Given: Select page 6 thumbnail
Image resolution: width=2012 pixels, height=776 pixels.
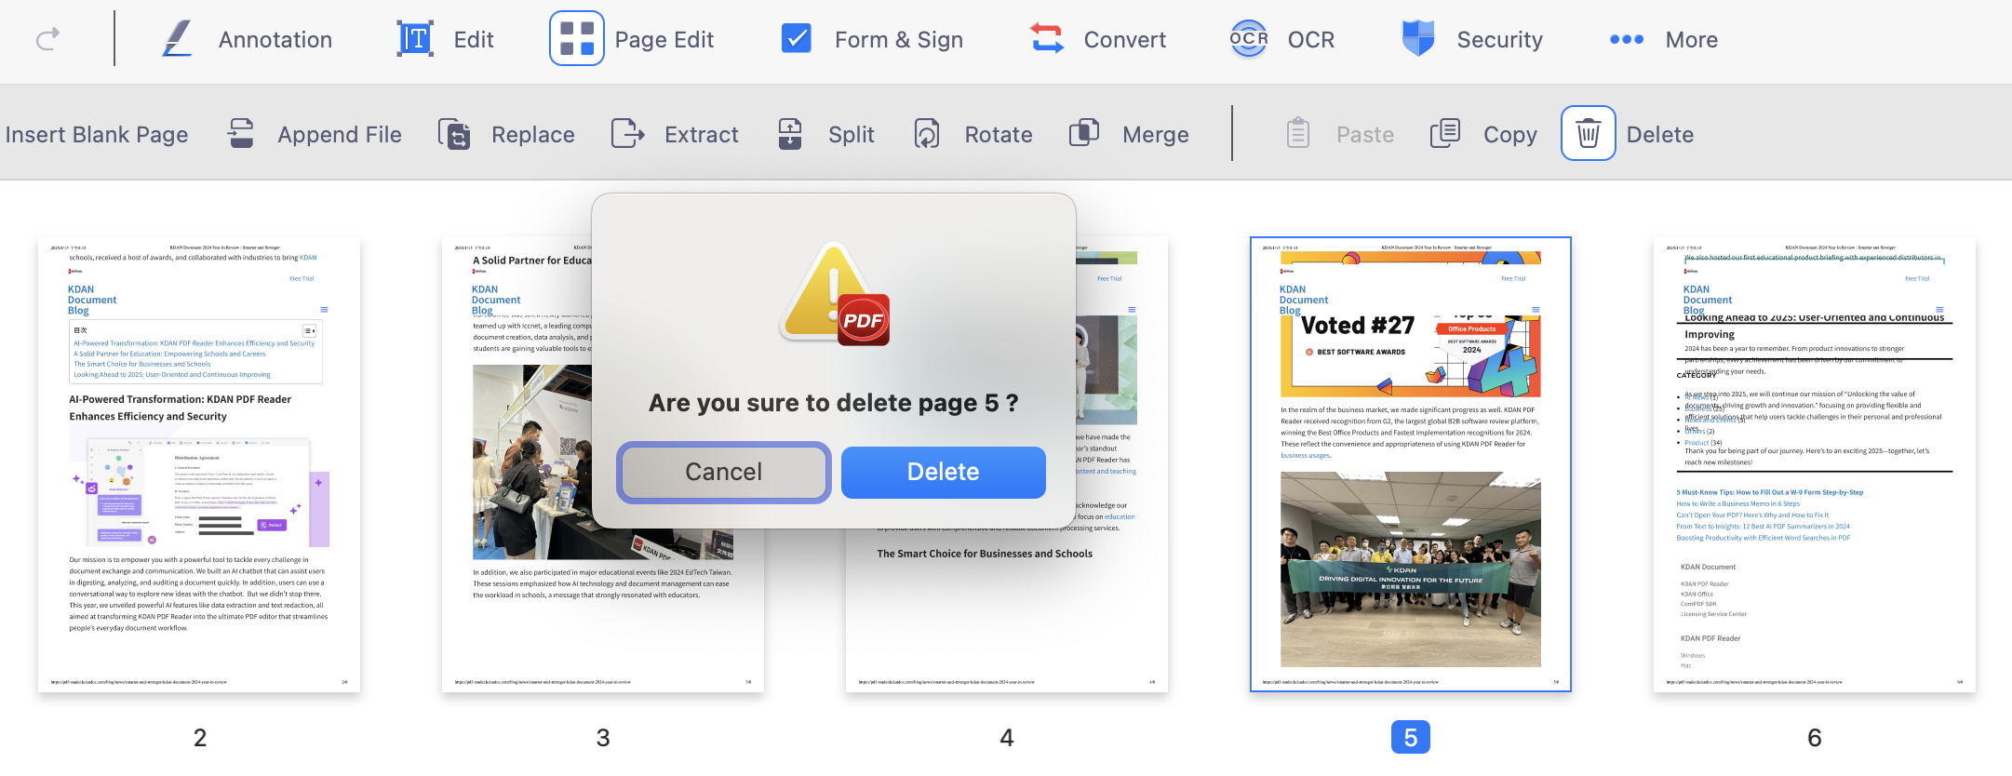Looking at the screenshot, I should pyautogui.click(x=1815, y=464).
